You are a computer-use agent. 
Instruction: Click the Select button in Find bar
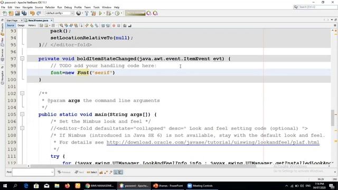pyautogui.click(x=92, y=172)
